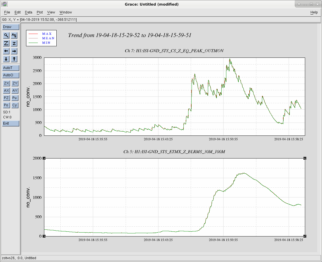Click the upper graph's no_conv. axis label
This screenshot has height=262, width=322.
[28, 96]
